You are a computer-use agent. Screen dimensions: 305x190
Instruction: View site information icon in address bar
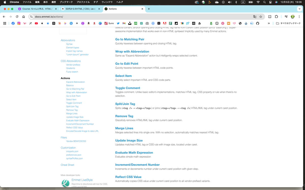[x=32, y=17]
